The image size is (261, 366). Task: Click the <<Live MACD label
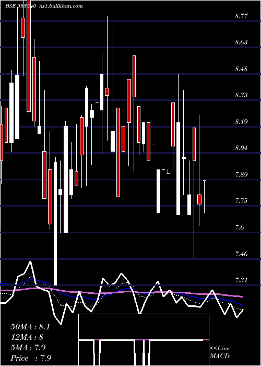[220, 352]
